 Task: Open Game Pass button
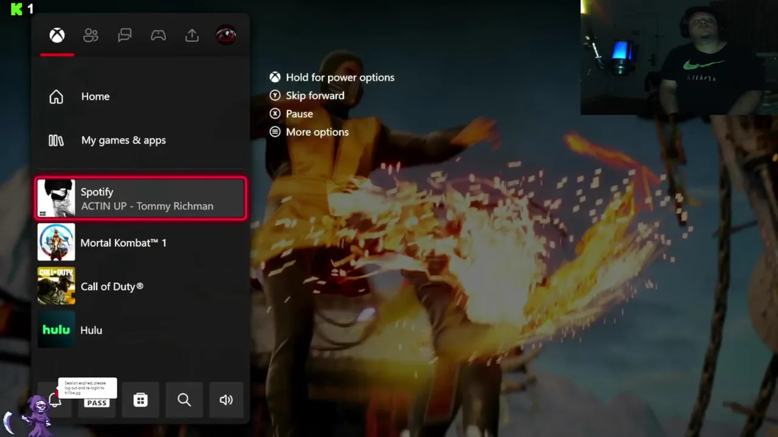(x=97, y=401)
